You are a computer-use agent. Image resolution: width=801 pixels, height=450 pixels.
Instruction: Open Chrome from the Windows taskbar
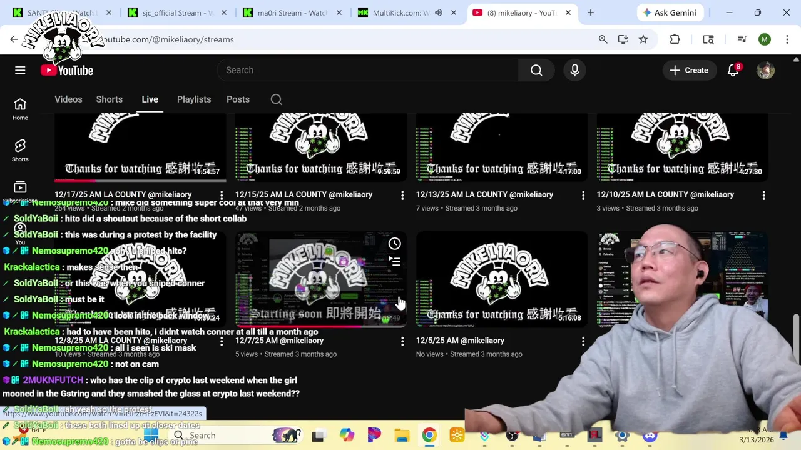coord(429,436)
